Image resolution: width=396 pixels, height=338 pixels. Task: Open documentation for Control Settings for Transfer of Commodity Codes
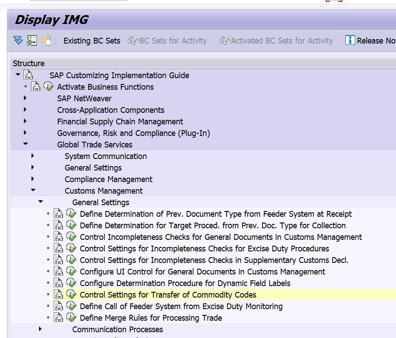(x=58, y=294)
